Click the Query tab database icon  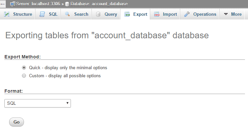point(98,14)
